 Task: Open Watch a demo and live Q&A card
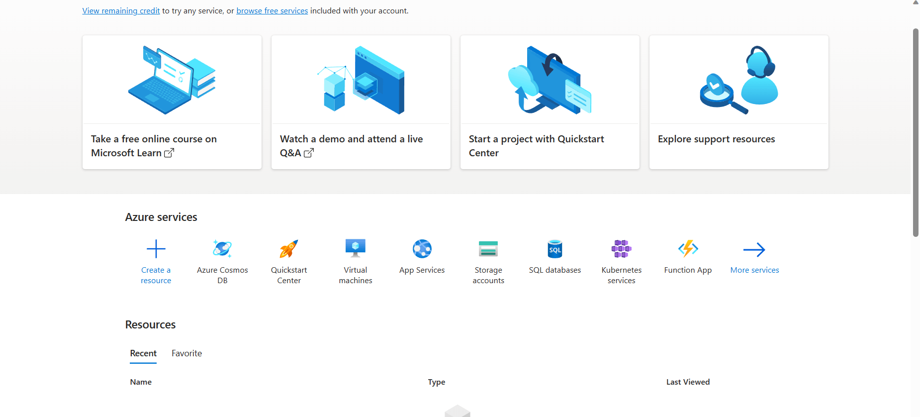[x=361, y=102]
